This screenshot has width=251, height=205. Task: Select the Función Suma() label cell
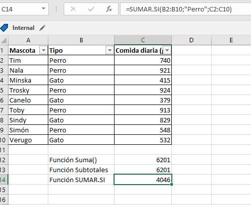pyautogui.click(x=81, y=160)
